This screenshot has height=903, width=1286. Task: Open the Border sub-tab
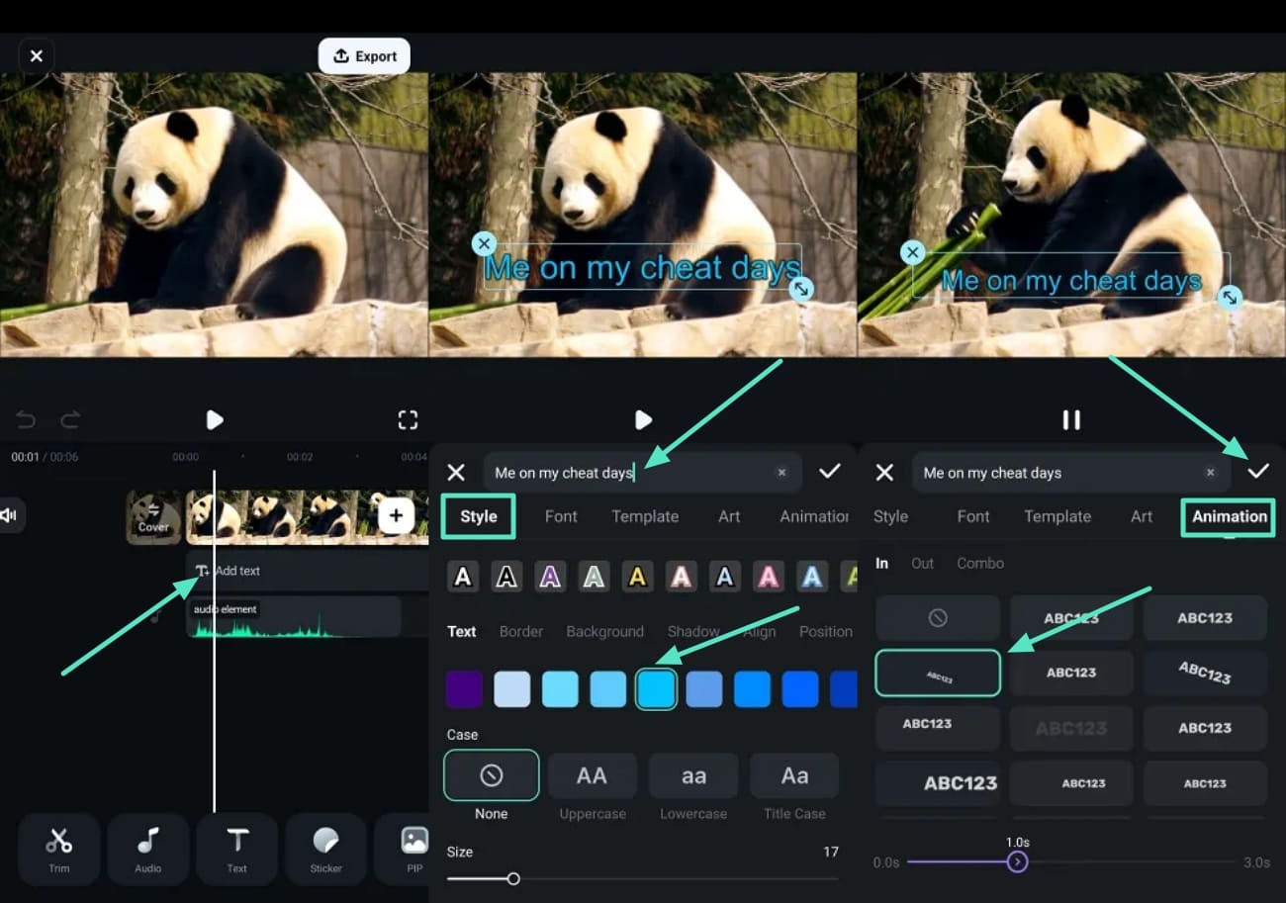[x=521, y=631]
